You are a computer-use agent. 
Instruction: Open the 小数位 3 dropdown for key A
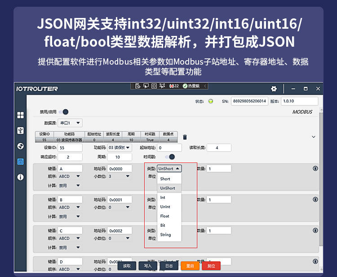point(119,176)
